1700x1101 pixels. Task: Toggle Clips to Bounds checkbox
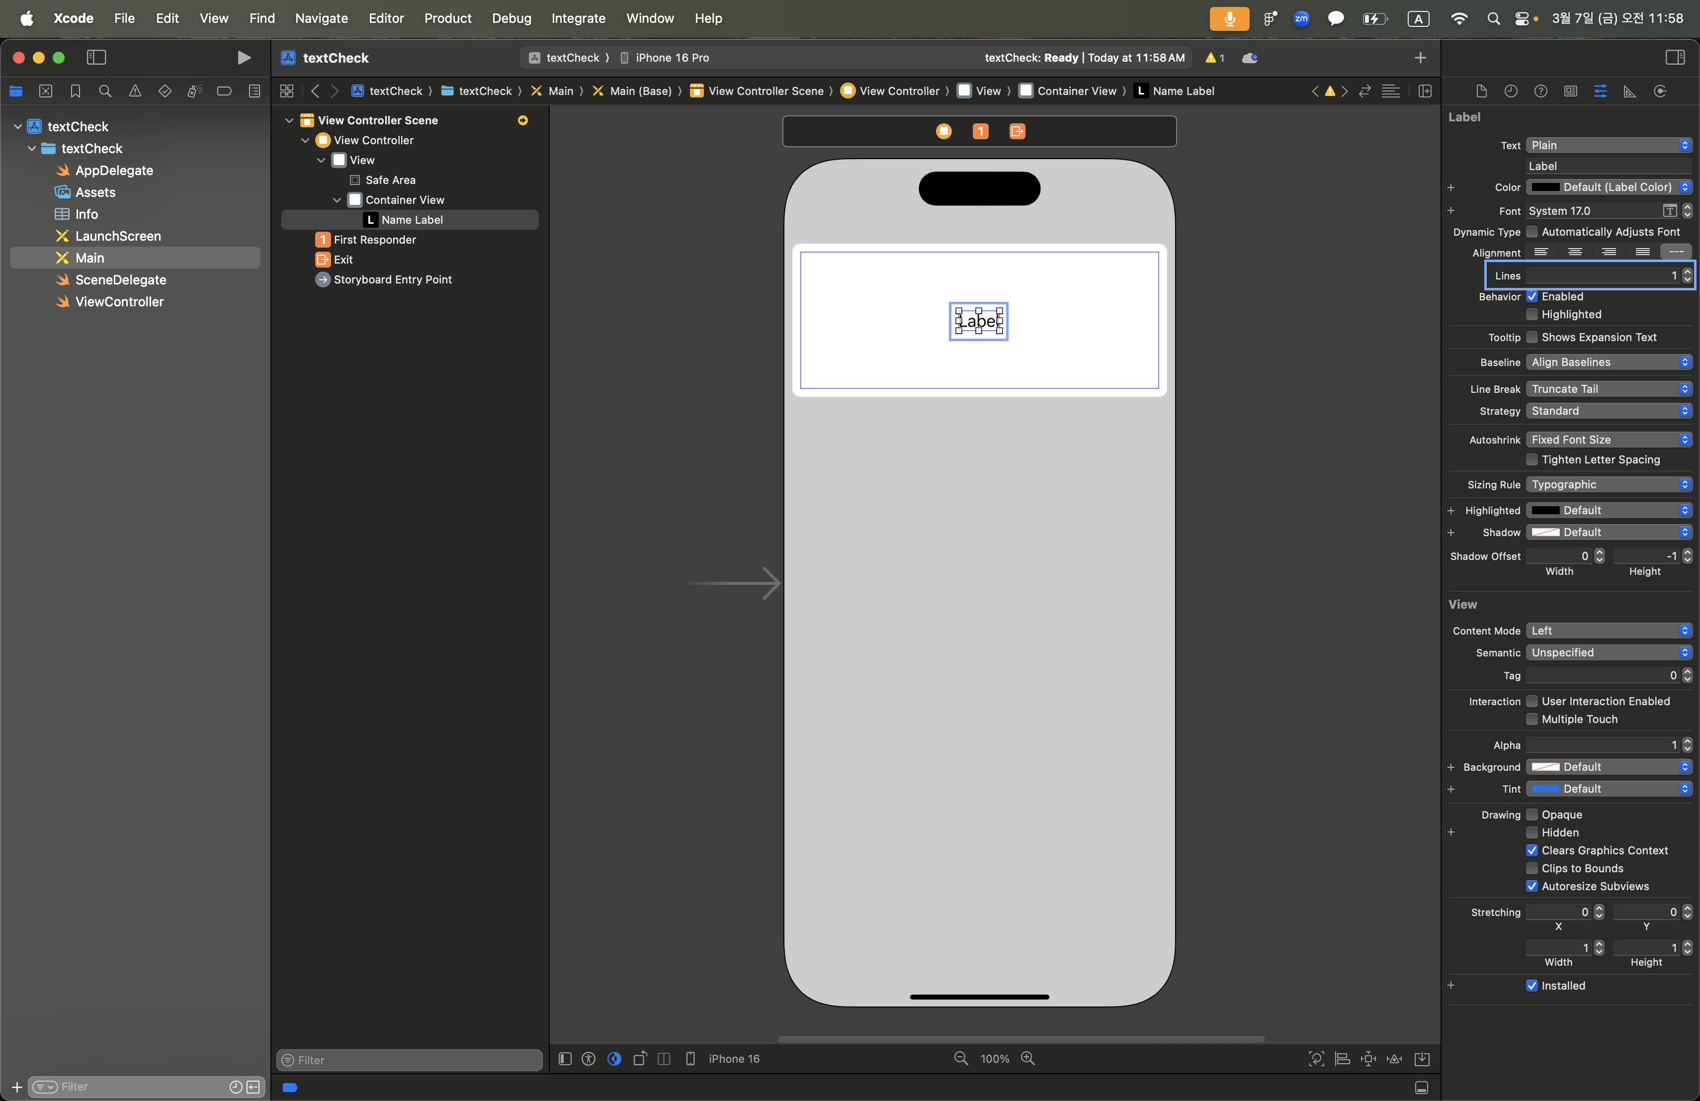pos(1532,868)
